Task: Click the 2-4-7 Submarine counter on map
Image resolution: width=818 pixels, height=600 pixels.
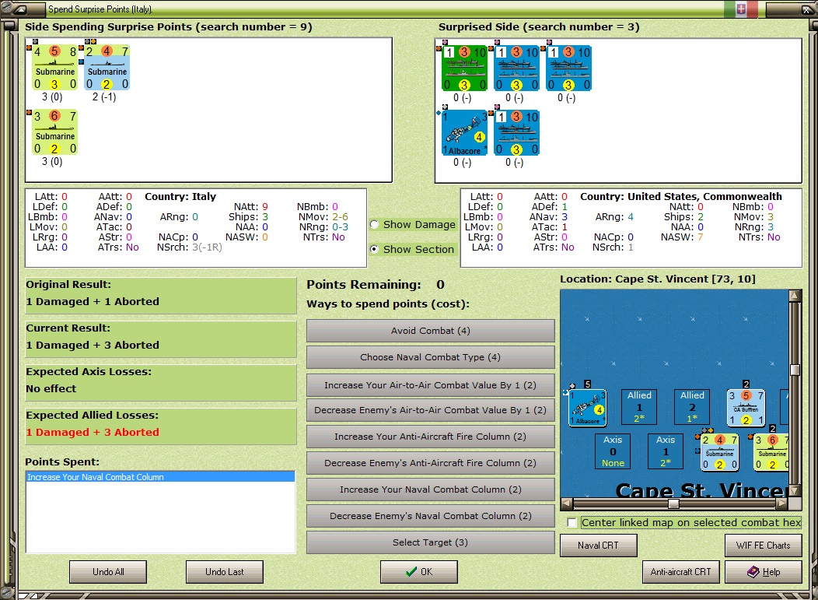Action: [720, 452]
